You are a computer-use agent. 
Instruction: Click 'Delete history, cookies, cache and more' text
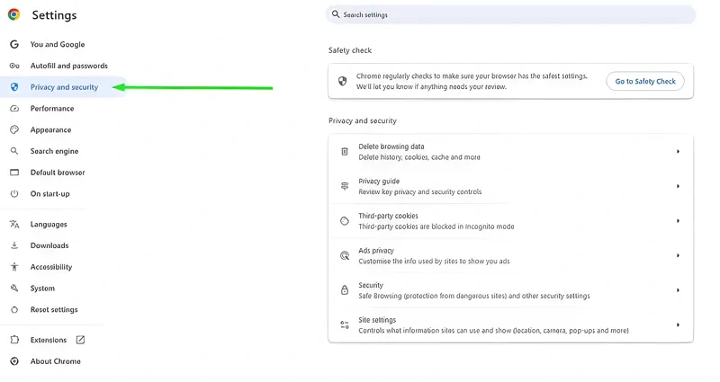click(x=419, y=157)
